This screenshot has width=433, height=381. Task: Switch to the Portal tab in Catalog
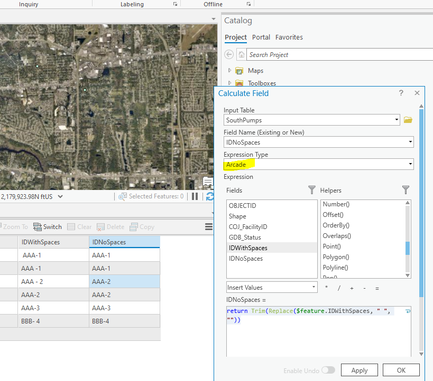tap(261, 37)
